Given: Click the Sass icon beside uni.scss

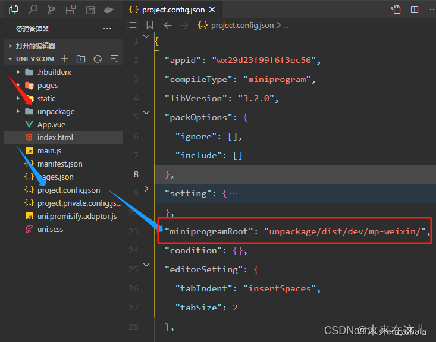Looking at the screenshot, I should point(29,229).
